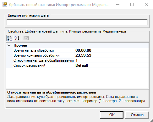
Task: Edit the relative date value 1
Action: [112, 60]
